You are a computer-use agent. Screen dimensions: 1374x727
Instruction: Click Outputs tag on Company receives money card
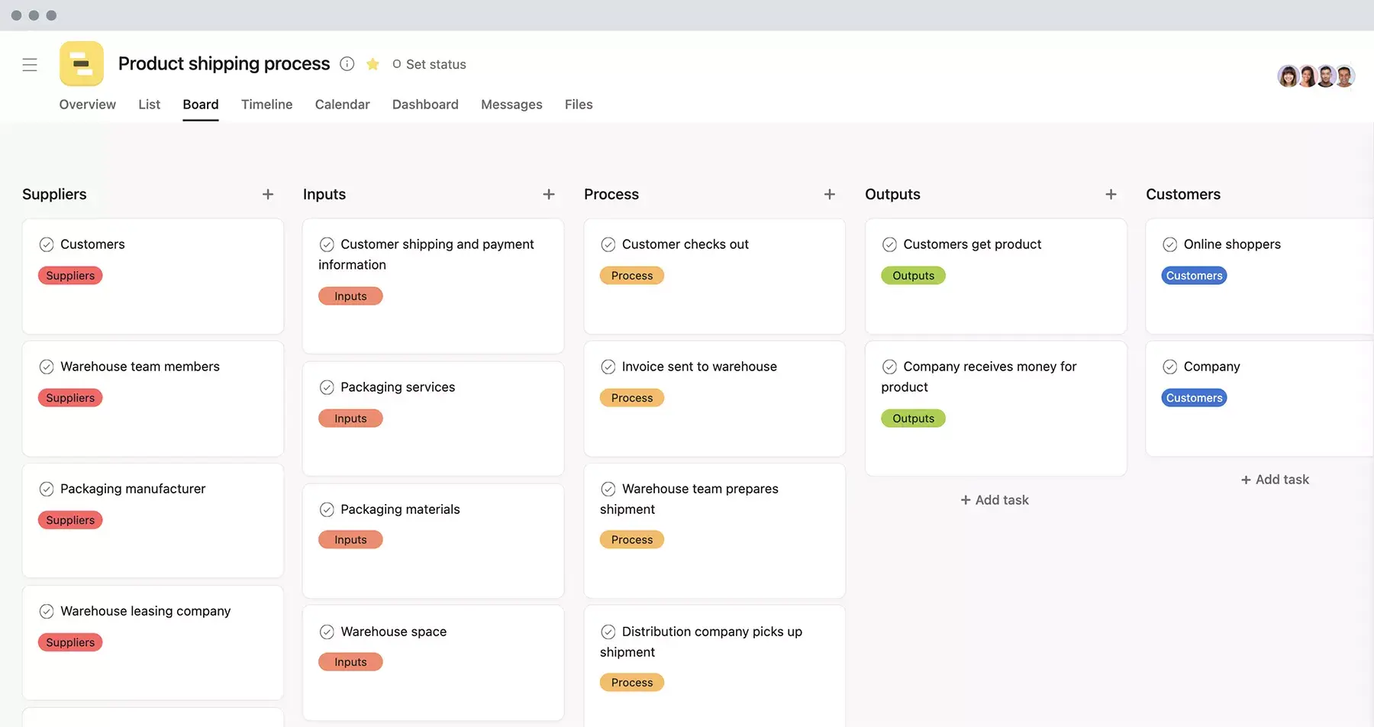913,418
